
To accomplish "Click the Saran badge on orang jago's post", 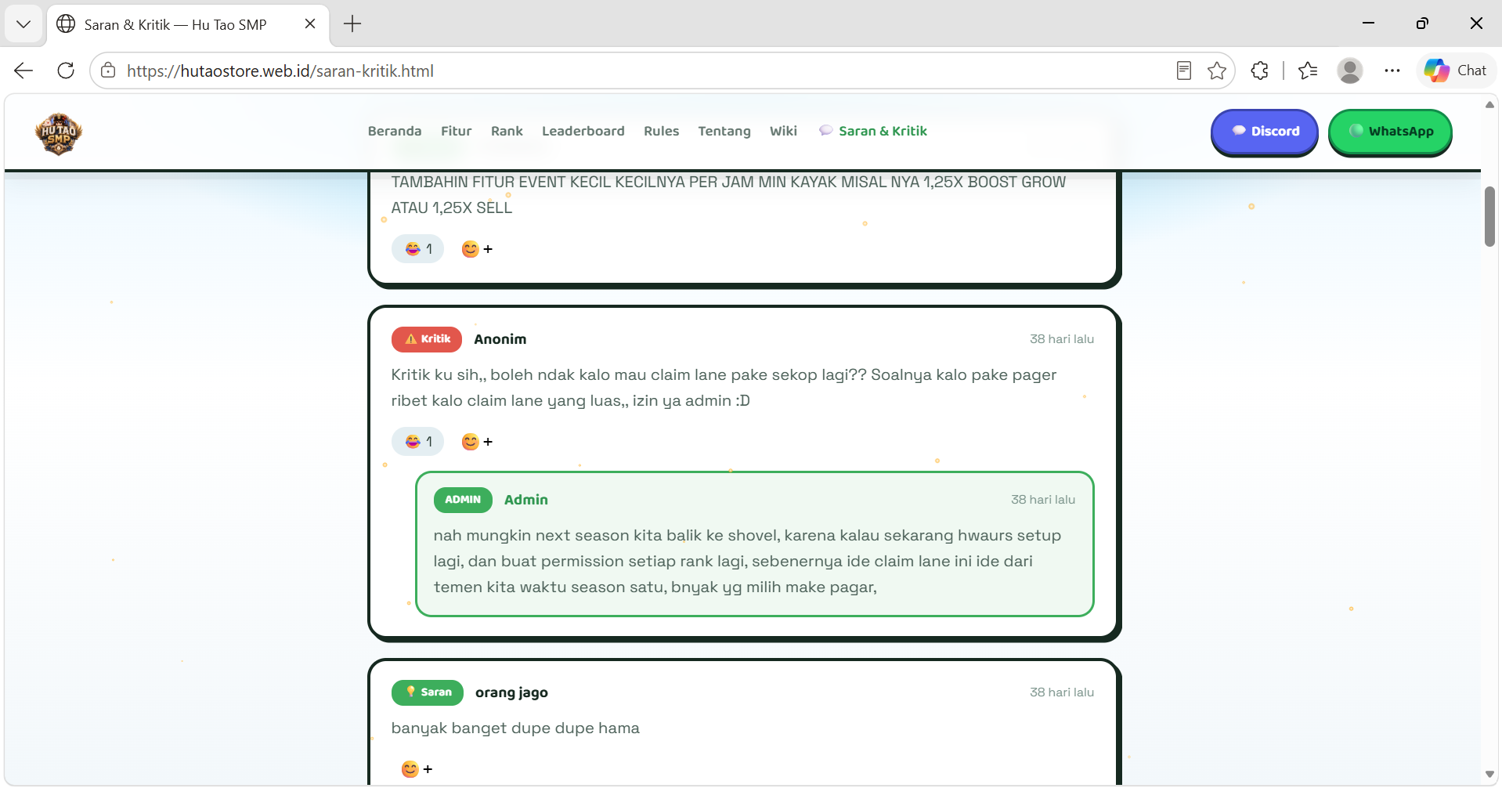I will (428, 692).
